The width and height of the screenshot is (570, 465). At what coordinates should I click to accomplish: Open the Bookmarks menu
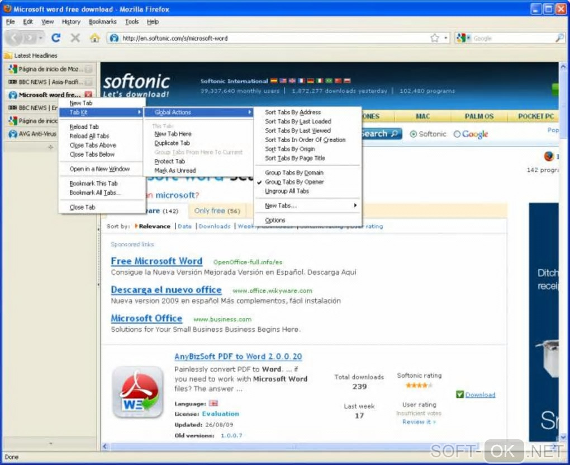coord(102,22)
